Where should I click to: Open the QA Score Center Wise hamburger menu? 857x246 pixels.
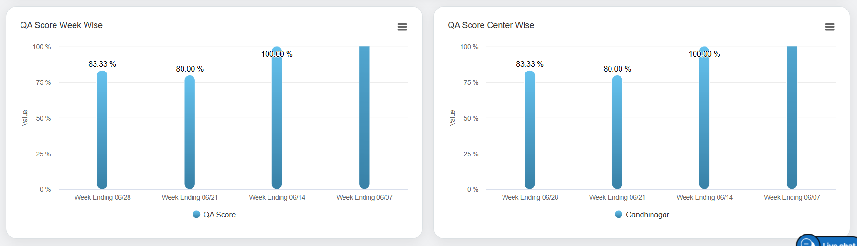pyautogui.click(x=830, y=27)
